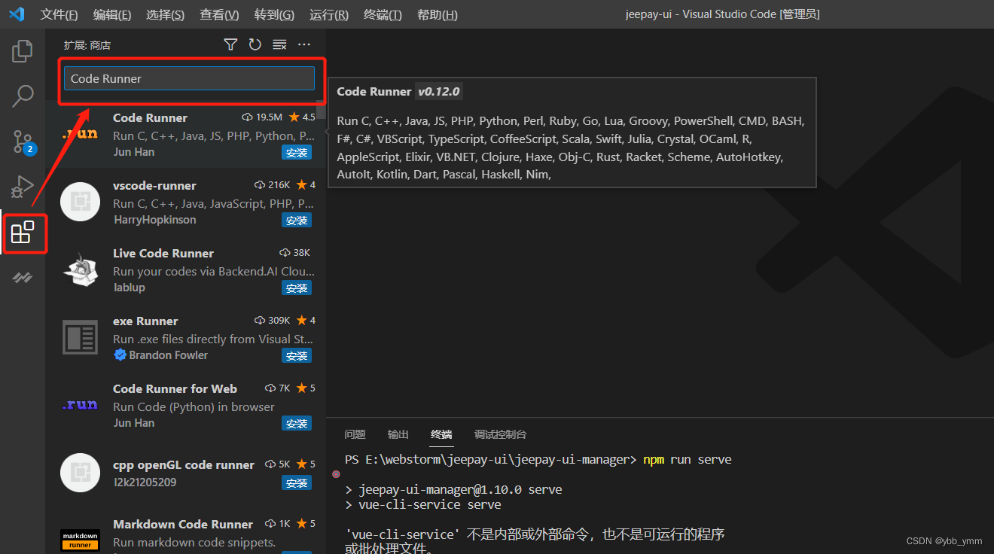The image size is (994, 554).
Task: Open the 转到(G) menu
Action: coord(274,14)
